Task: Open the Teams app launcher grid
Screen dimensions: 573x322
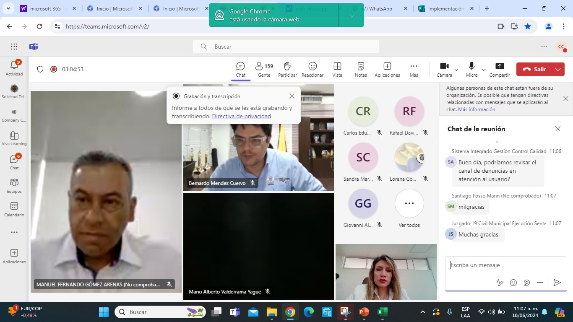Action: [x=14, y=47]
